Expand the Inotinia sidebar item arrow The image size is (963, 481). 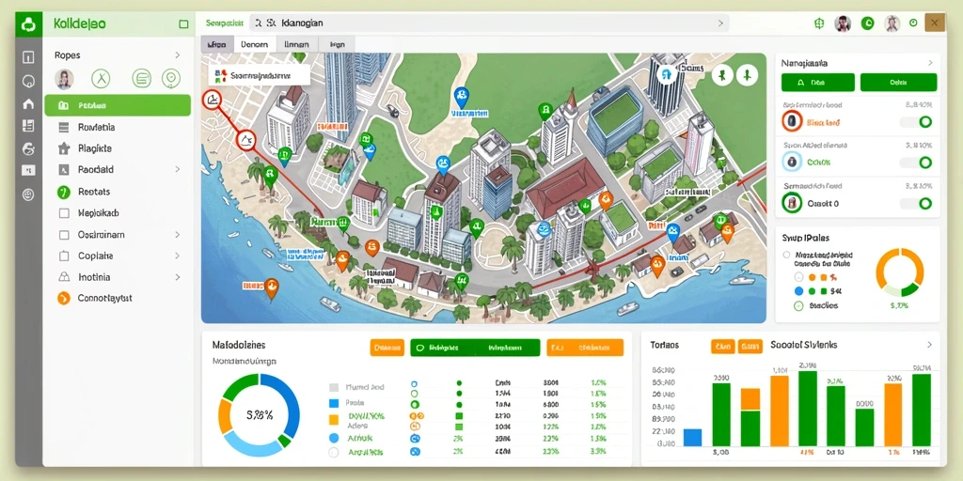[178, 277]
